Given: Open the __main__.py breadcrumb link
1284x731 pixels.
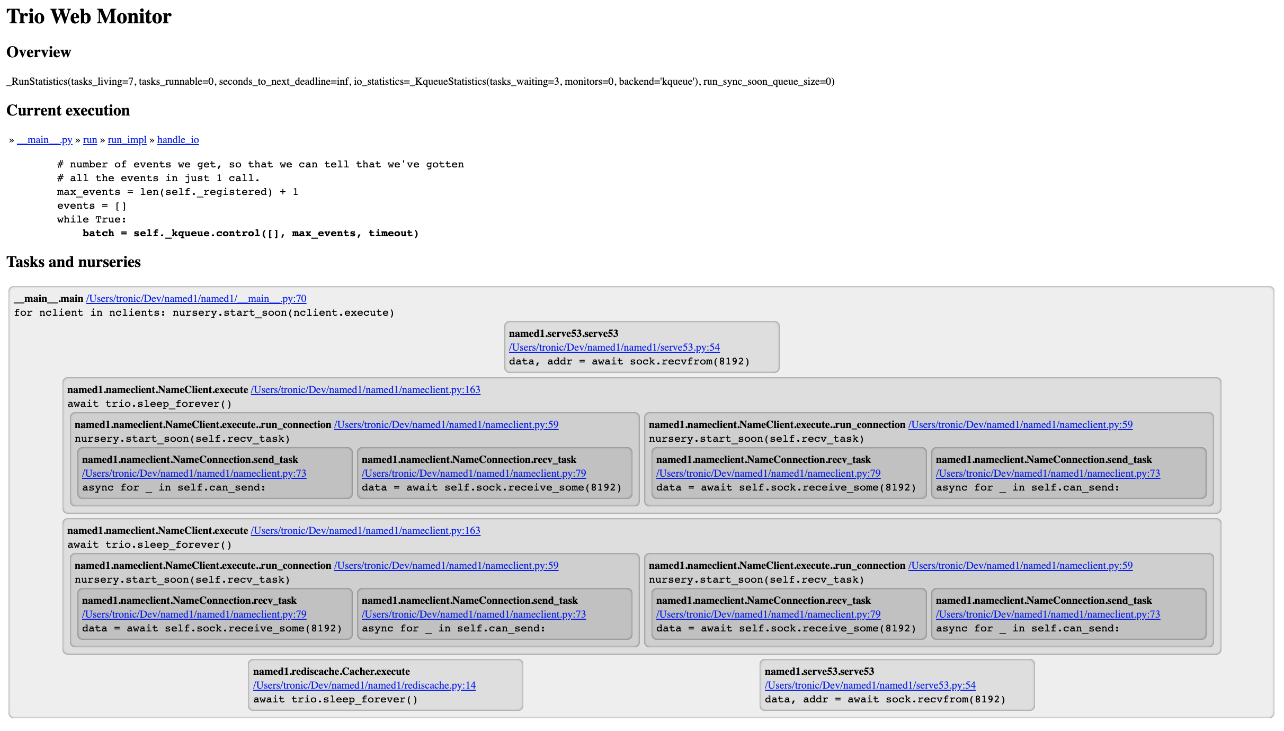Looking at the screenshot, I should coord(44,140).
